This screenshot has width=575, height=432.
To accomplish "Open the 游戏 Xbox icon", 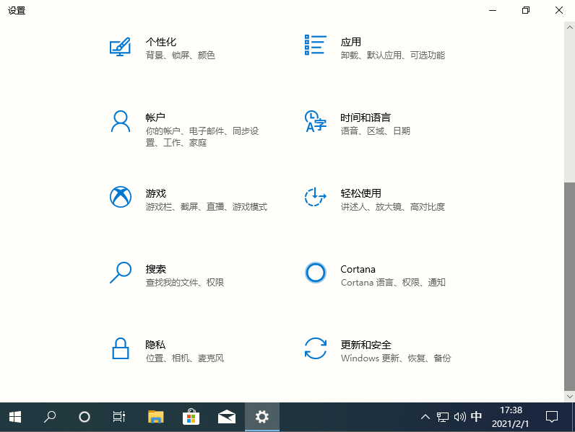I will coord(120,197).
